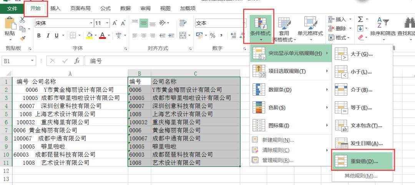
Task: Toggle Bold formatting button
Action: click(x=39, y=36)
